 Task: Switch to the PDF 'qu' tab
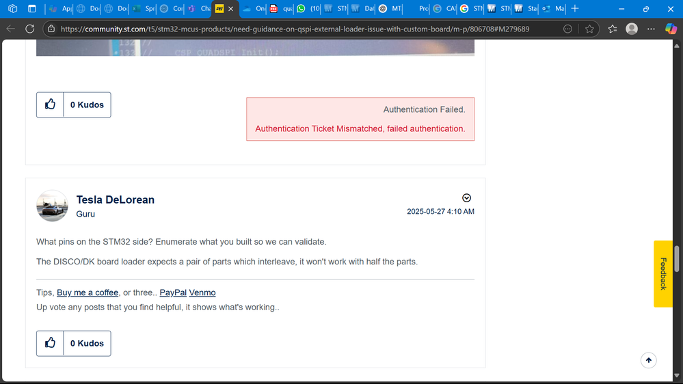281,9
